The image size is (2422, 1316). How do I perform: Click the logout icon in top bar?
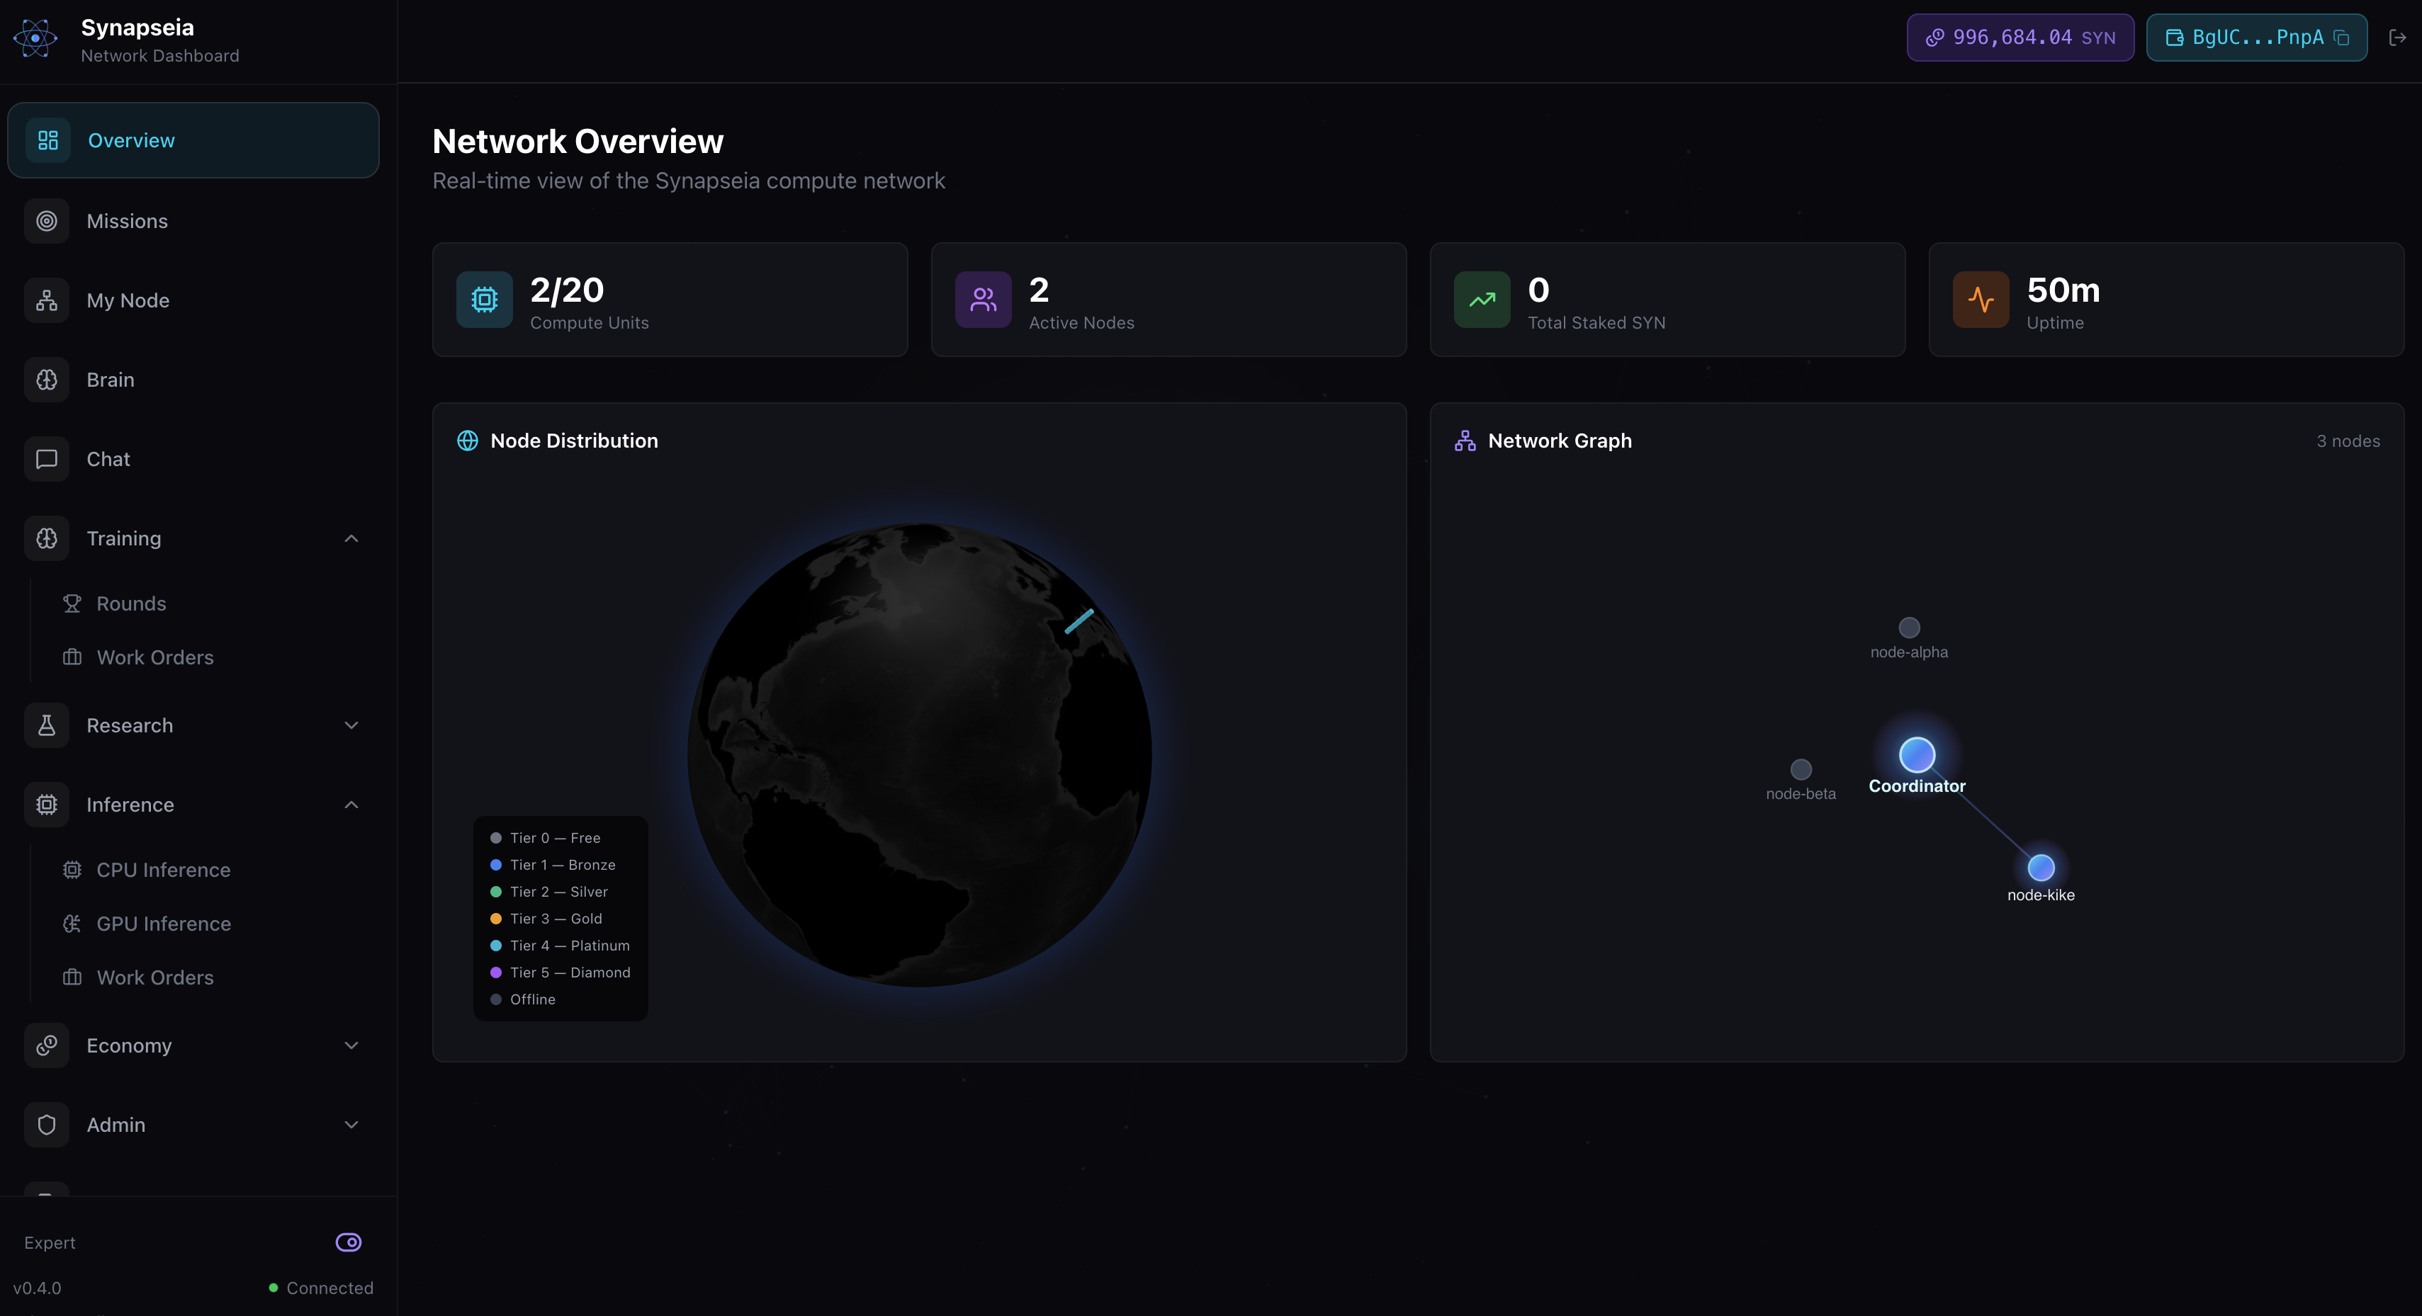click(x=2396, y=38)
